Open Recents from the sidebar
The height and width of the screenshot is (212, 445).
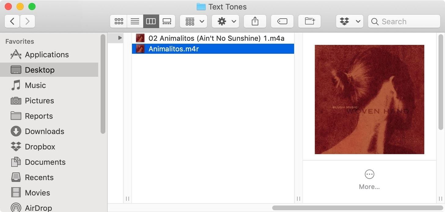tap(39, 177)
